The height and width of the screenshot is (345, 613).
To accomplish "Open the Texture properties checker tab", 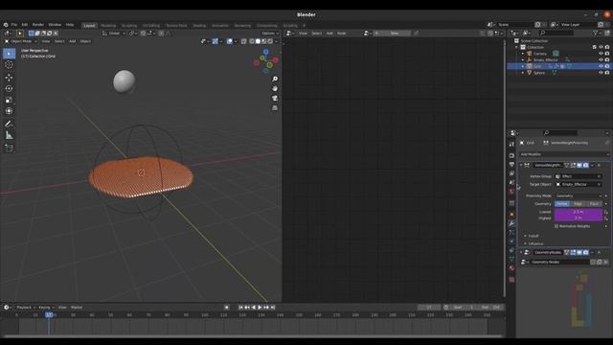I will (511, 280).
